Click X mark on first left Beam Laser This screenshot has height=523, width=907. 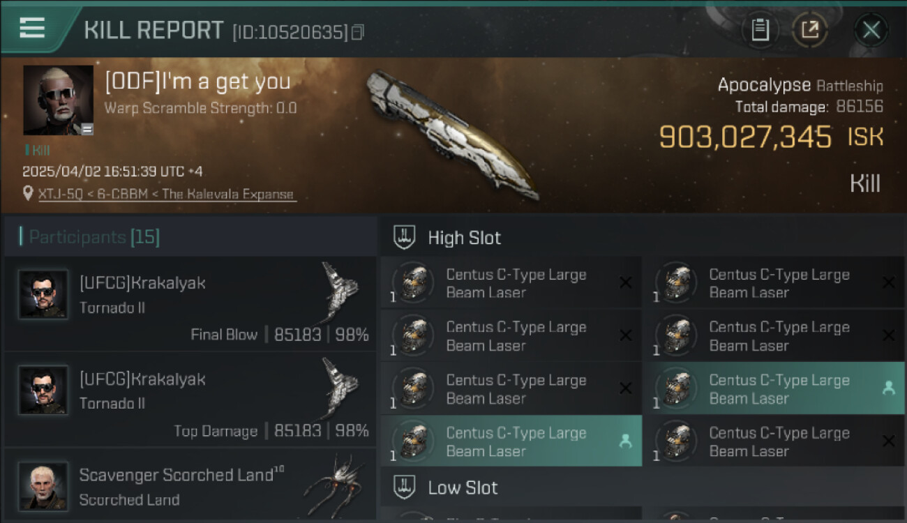tap(625, 282)
